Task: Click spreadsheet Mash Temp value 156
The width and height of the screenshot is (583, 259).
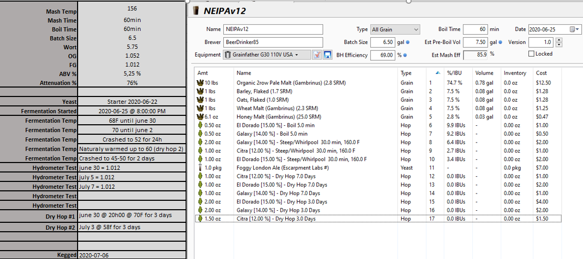Action: (x=132, y=8)
